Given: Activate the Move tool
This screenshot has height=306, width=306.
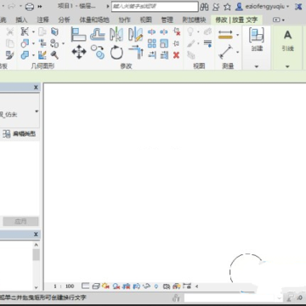Looking at the screenshot, I should click(79, 52).
